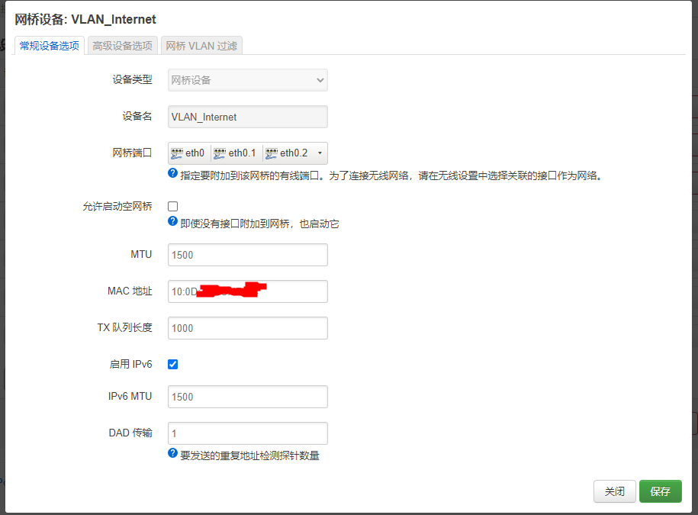Click the TX 队列长度 field

(x=247, y=328)
